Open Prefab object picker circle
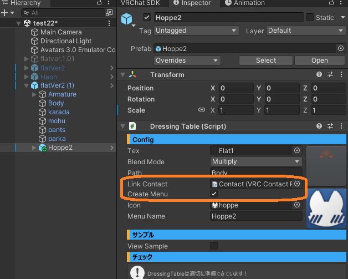The height and width of the screenshot is (279, 348). 341,48
